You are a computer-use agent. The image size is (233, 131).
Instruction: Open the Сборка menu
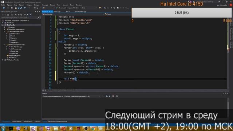pos(29,5)
